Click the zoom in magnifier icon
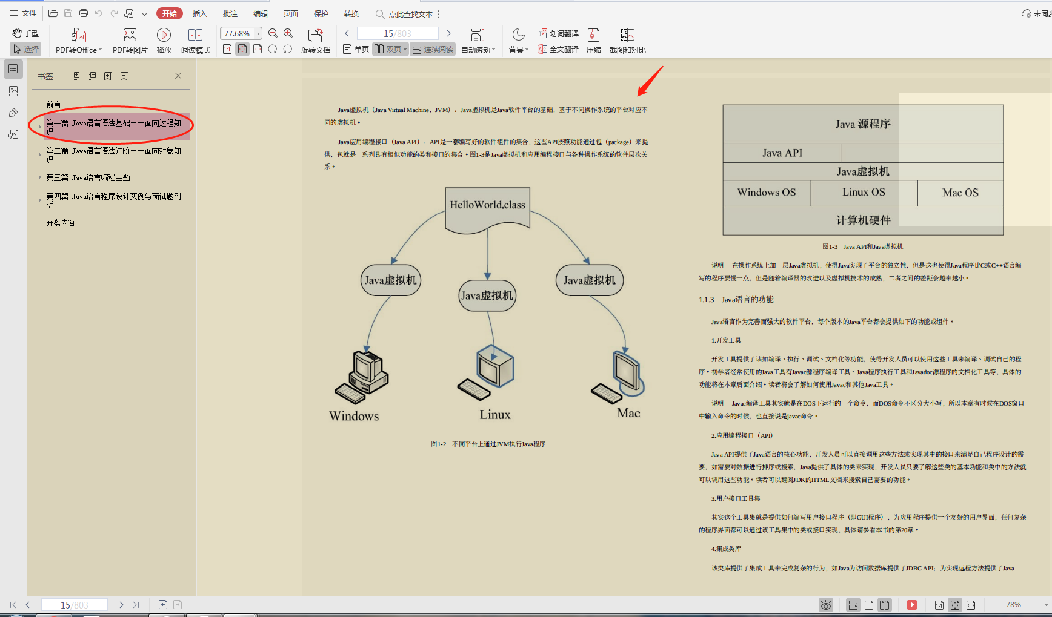 coord(288,34)
